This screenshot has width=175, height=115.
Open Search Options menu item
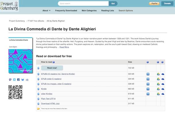coord(126,11)
